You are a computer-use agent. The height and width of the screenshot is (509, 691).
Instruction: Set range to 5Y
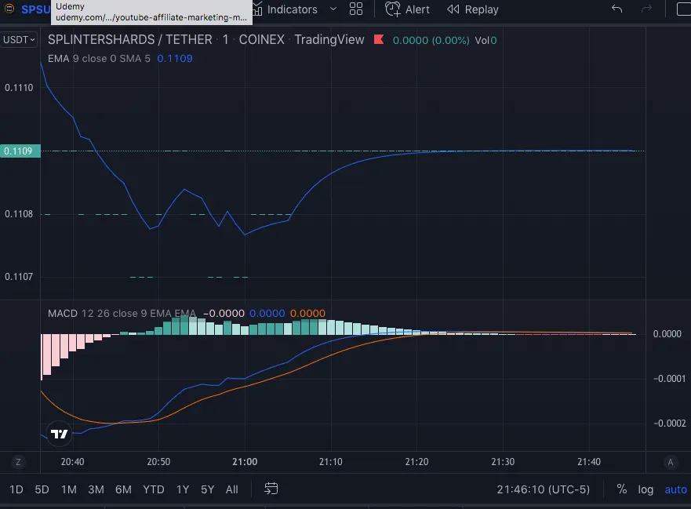pos(208,489)
